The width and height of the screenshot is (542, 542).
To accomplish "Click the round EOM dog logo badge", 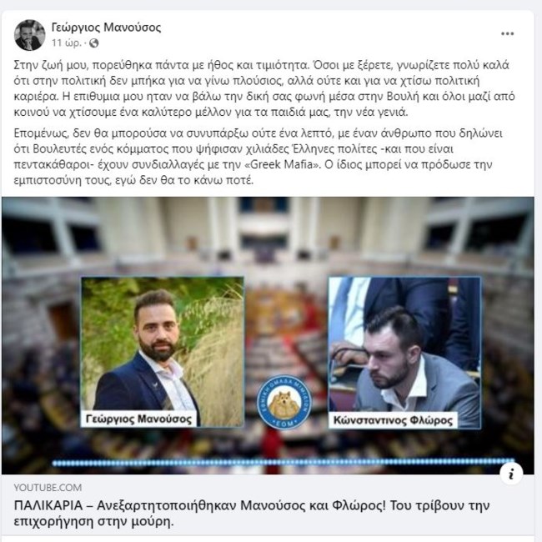I will [x=284, y=403].
